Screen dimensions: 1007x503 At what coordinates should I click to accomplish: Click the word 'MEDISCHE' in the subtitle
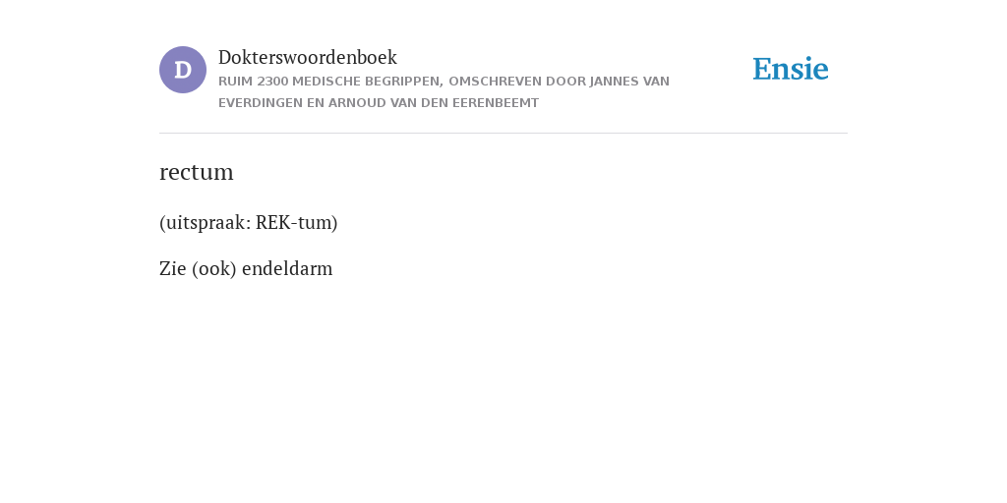click(324, 82)
